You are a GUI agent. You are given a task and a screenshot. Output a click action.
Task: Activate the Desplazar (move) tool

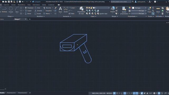pyautogui.click(x=29, y=8)
